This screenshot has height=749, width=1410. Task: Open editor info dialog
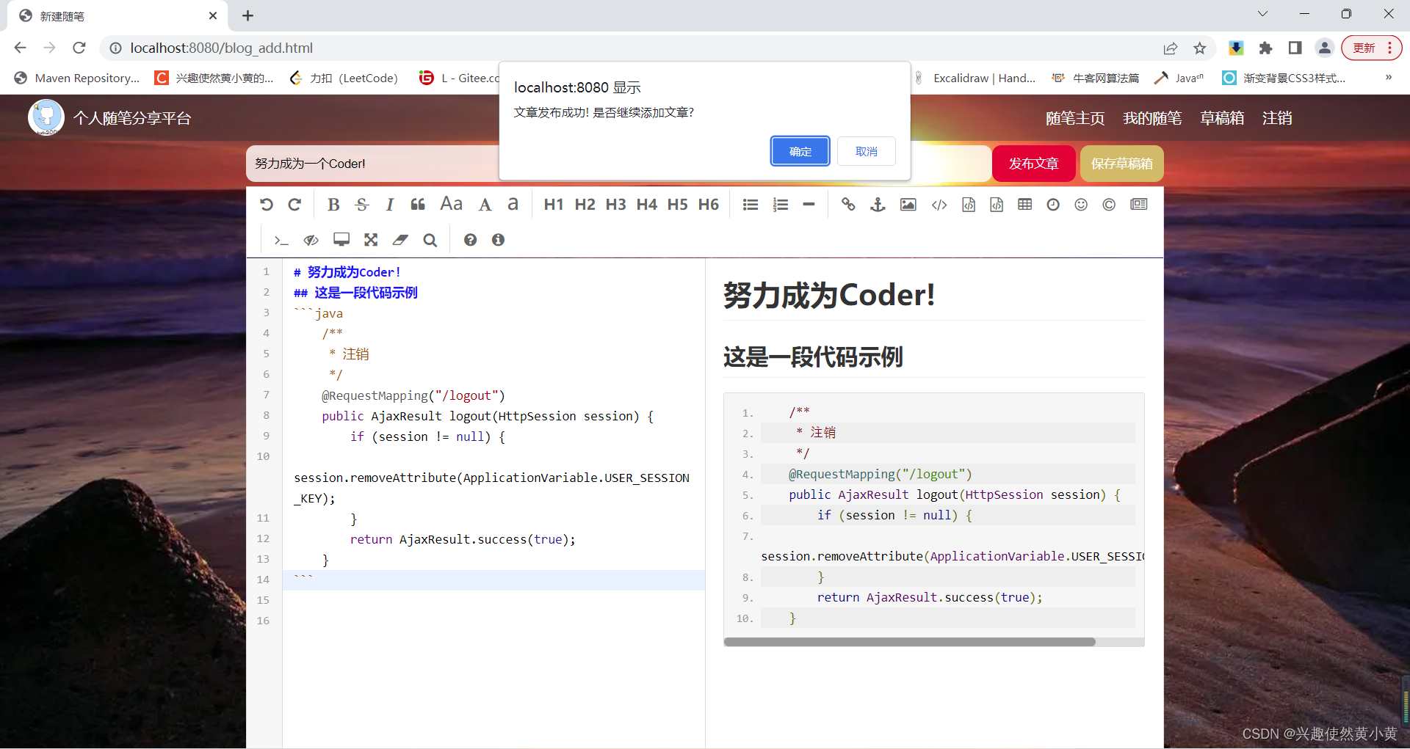click(498, 240)
